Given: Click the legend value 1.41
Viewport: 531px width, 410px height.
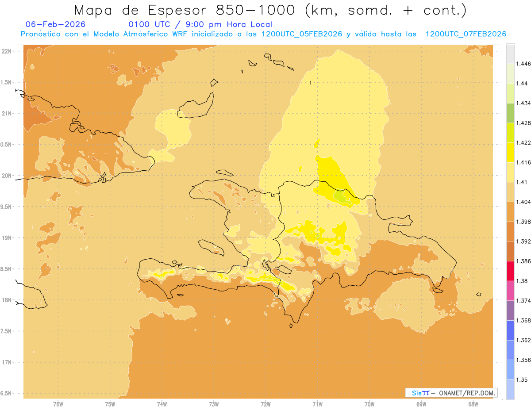Looking at the screenshot, I should pyautogui.click(x=522, y=182).
